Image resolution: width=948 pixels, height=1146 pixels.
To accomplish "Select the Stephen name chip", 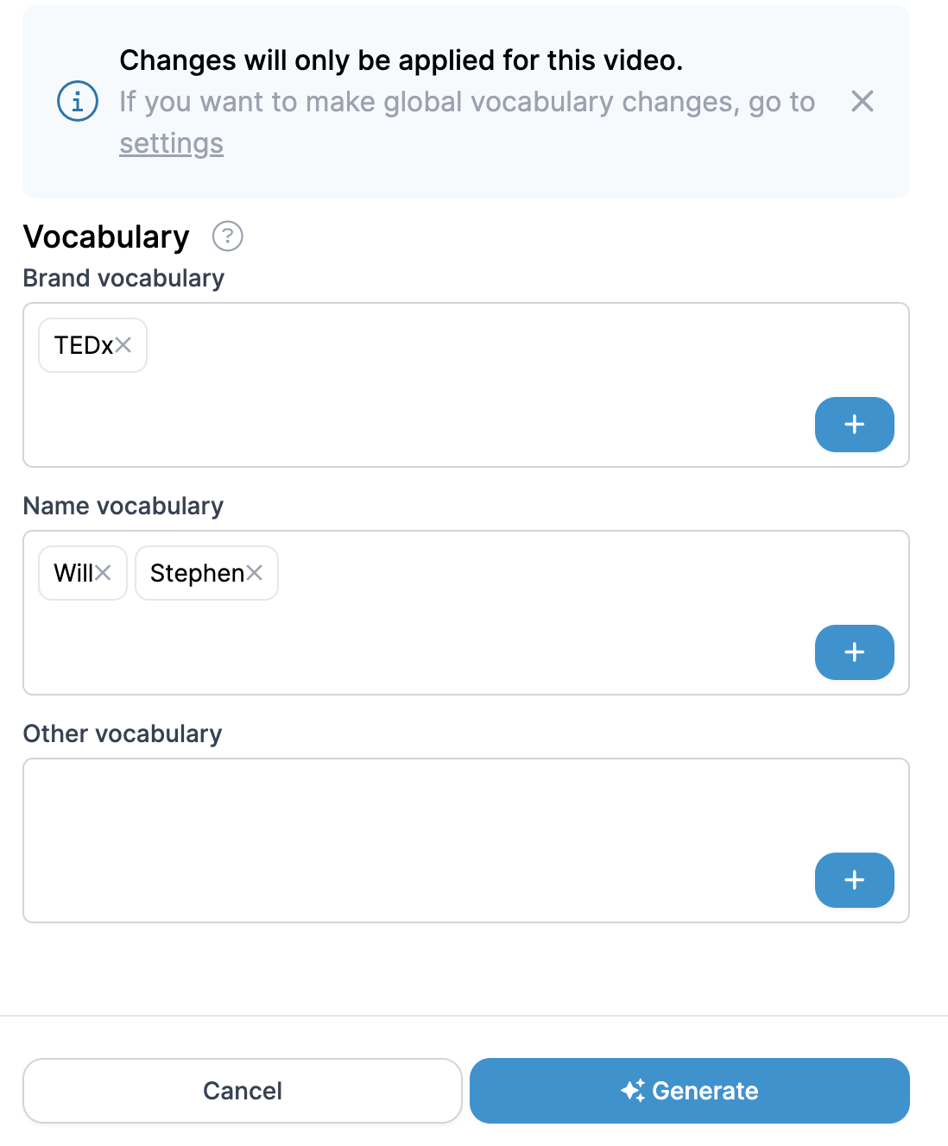I will point(197,573).
